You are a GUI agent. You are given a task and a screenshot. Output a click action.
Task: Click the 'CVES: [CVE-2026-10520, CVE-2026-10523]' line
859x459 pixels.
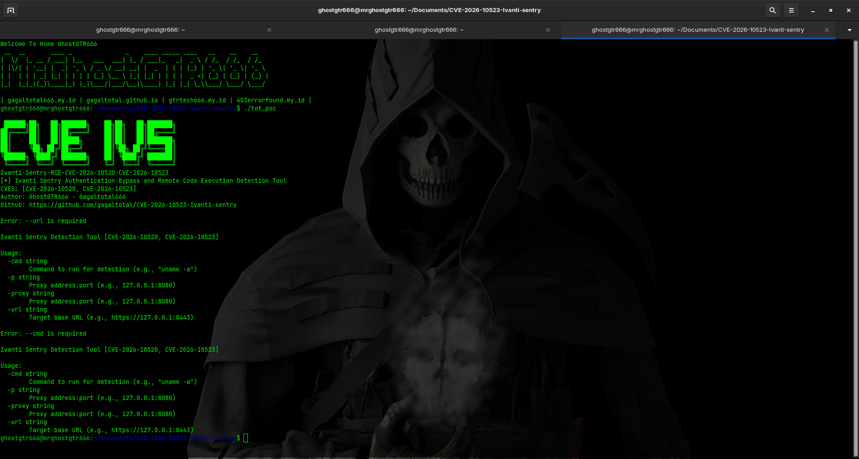click(x=68, y=189)
